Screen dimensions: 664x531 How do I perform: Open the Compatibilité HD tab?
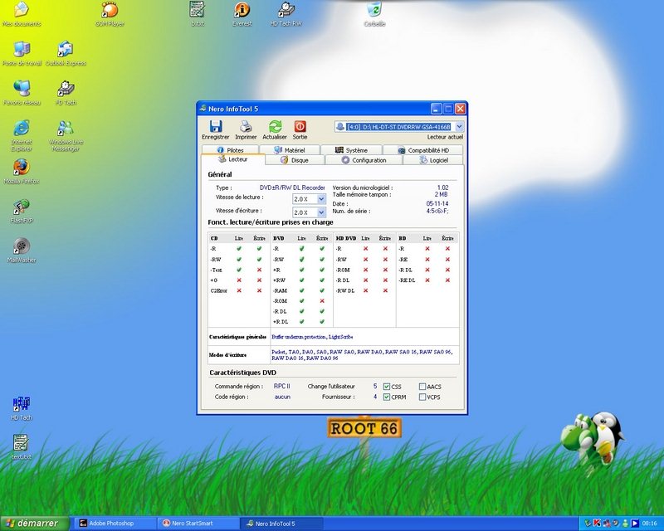(423, 150)
